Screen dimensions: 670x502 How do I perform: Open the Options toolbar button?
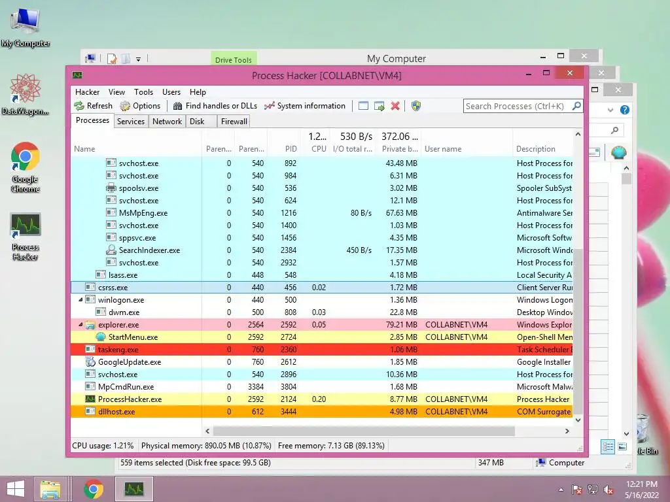[x=140, y=106]
